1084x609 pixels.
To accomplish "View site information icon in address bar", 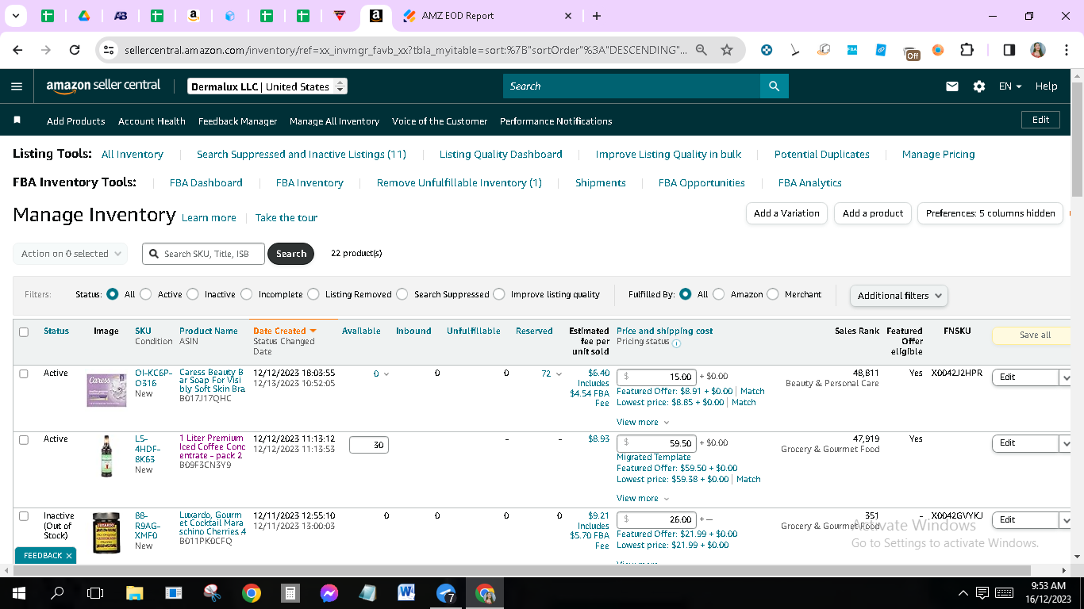I will (x=110, y=50).
